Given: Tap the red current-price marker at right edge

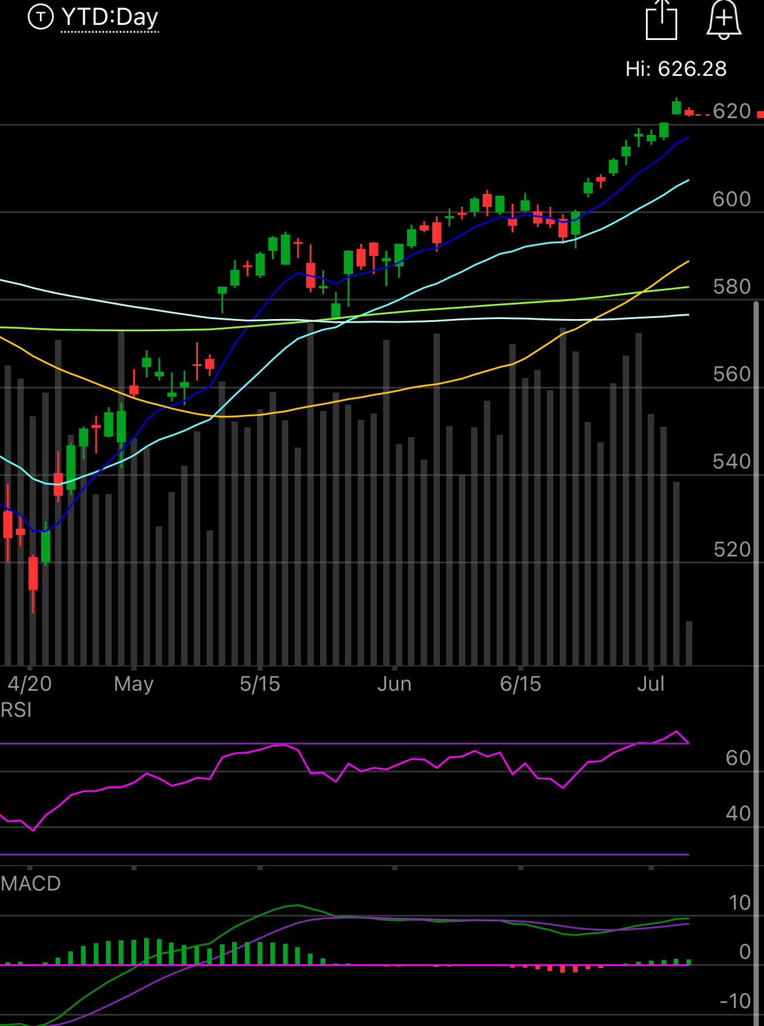Looking at the screenshot, I should tap(761, 115).
